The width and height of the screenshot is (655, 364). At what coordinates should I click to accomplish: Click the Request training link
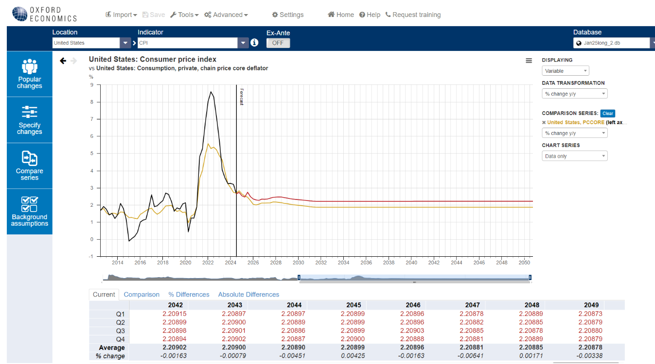[x=413, y=15]
